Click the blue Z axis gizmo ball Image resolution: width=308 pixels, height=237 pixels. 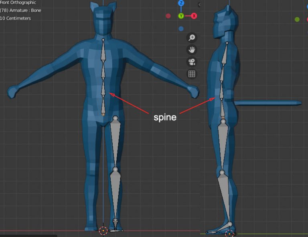click(181, 3)
